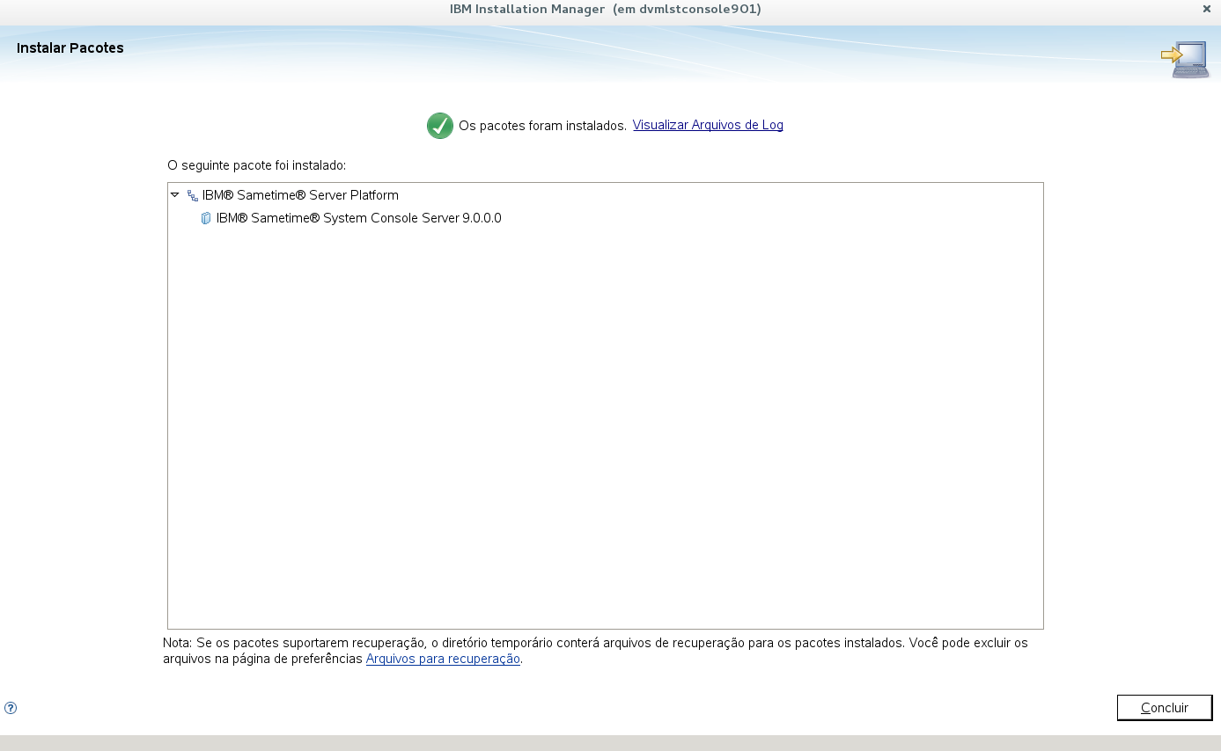Collapse the IBM Sametime Server Platform node
The width and height of the screenshot is (1221, 751).
(175, 194)
